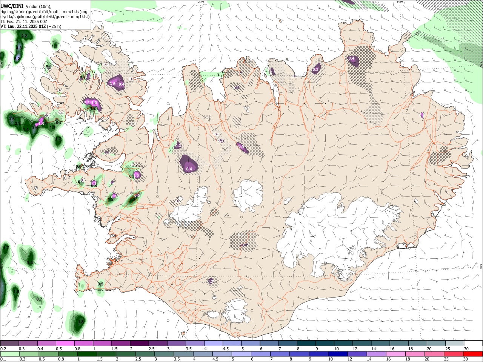This screenshot has height=362, width=483.
Task: Click the 0.6 value near the Westfjords tip
Action: [49, 67]
